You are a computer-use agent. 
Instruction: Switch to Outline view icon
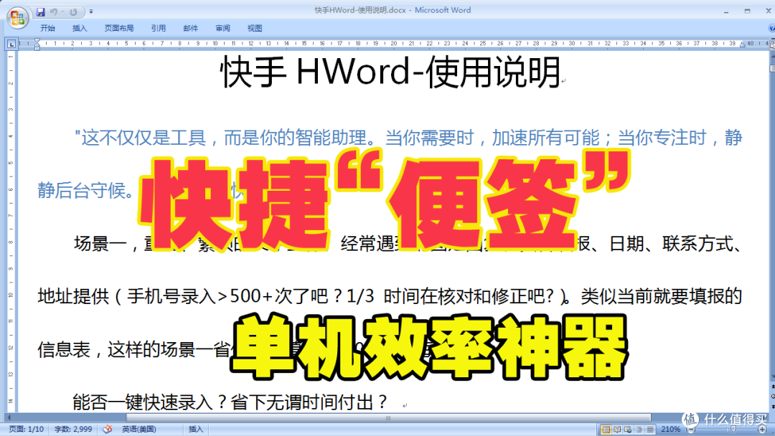(x=639, y=430)
